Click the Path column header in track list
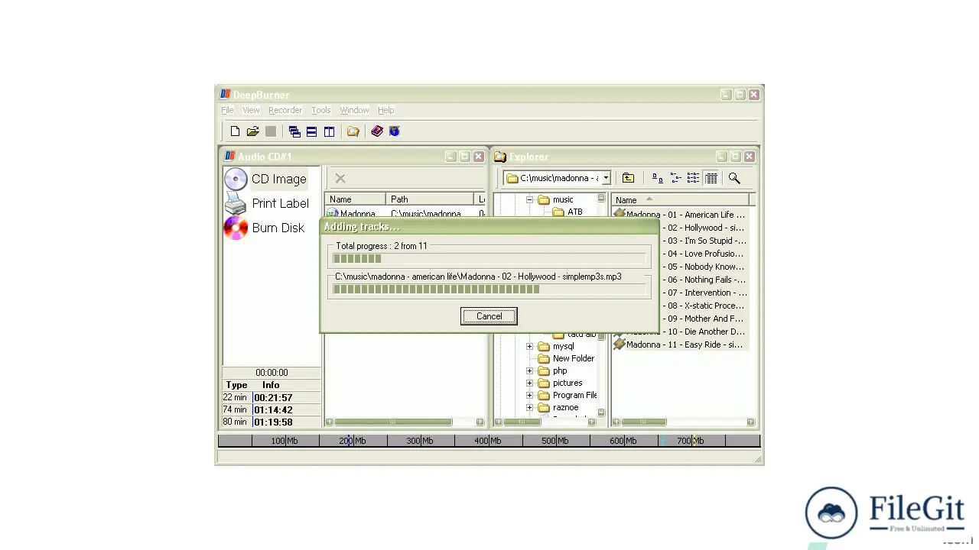The height and width of the screenshot is (550, 979). (x=431, y=199)
